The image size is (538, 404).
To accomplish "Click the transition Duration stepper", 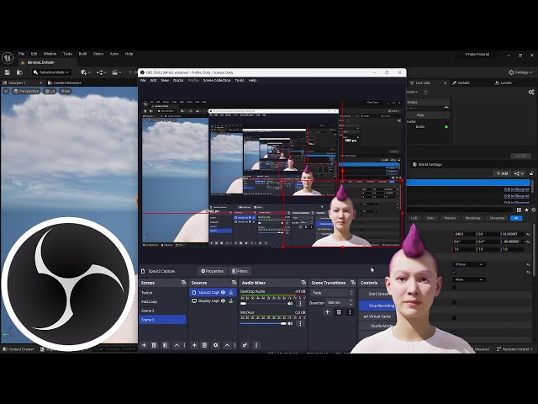I will [351, 303].
